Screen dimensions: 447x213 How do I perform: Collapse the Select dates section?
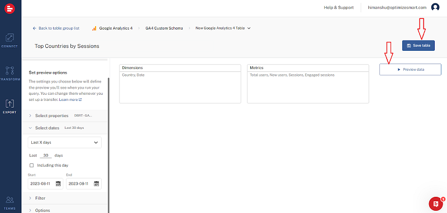coord(64,128)
